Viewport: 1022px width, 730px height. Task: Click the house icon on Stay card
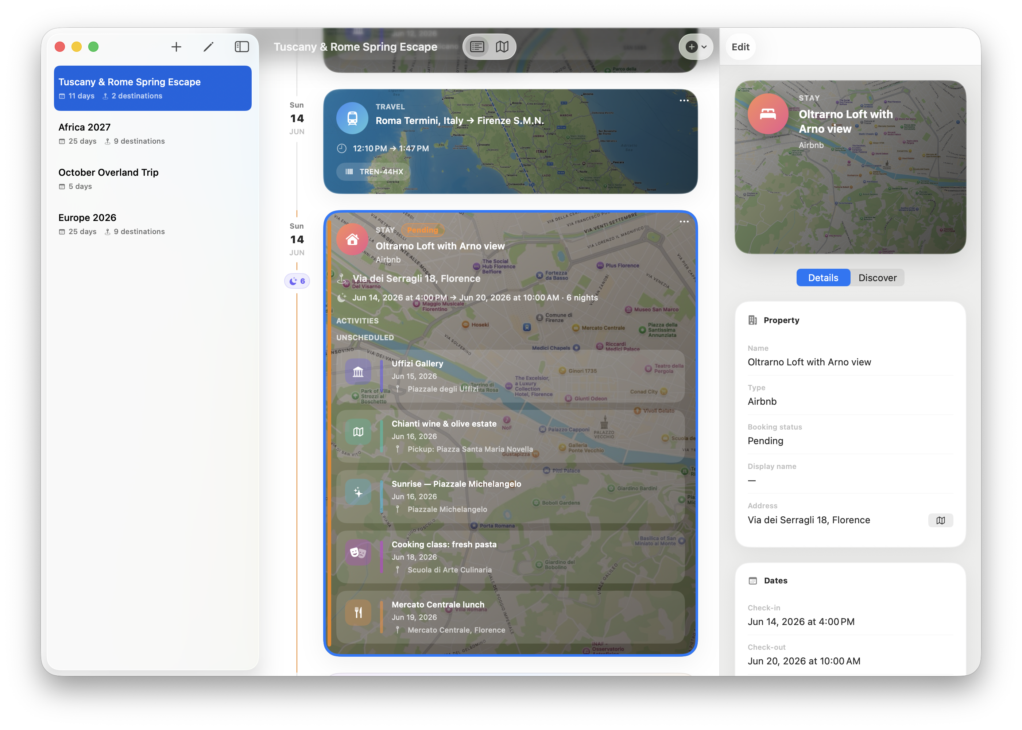coord(352,239)
